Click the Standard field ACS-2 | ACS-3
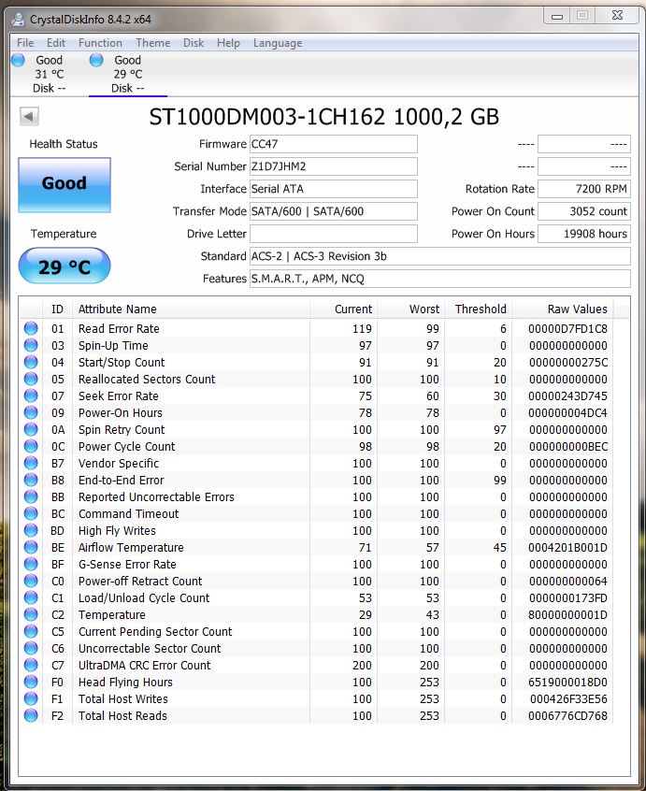 pyautogui.click(x=440, y=256)
